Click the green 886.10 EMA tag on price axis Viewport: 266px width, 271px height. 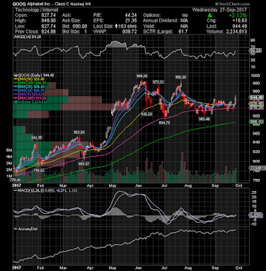click(x=256, y=122)
